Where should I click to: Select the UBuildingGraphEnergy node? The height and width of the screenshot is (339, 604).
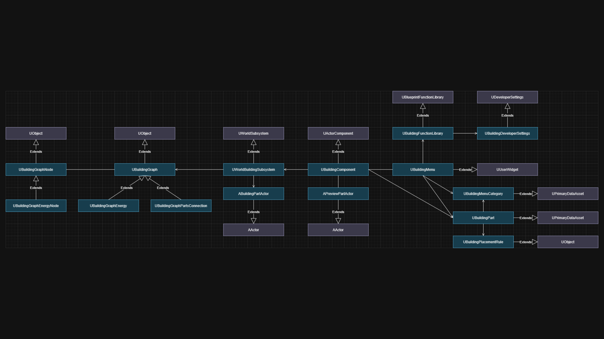click(x=109, y=206)
